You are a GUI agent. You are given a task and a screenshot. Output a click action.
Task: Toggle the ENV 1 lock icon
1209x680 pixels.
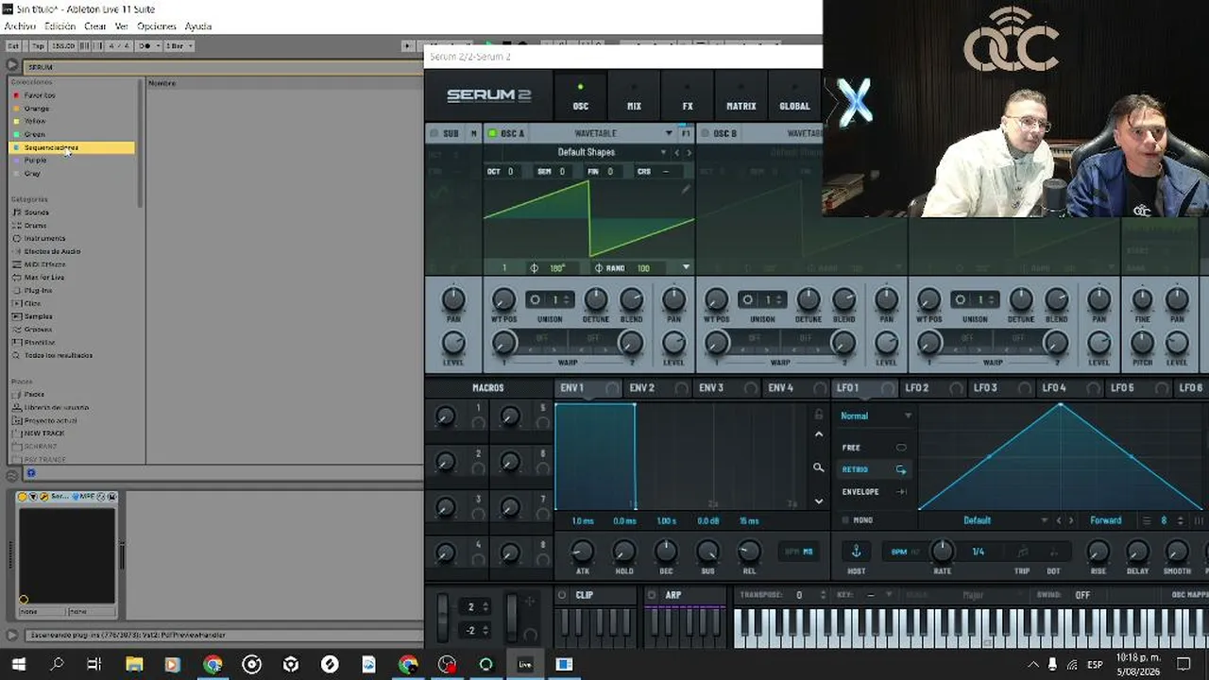[x=819, y=415]
